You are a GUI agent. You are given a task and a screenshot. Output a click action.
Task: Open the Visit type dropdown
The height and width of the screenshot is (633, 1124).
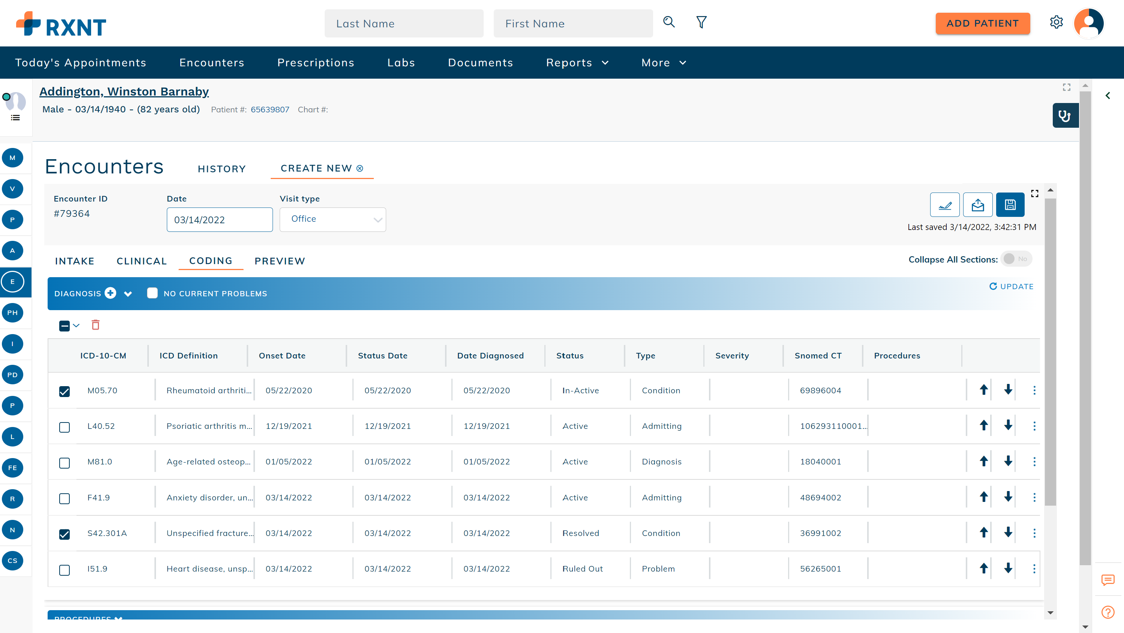coord(333,219)
